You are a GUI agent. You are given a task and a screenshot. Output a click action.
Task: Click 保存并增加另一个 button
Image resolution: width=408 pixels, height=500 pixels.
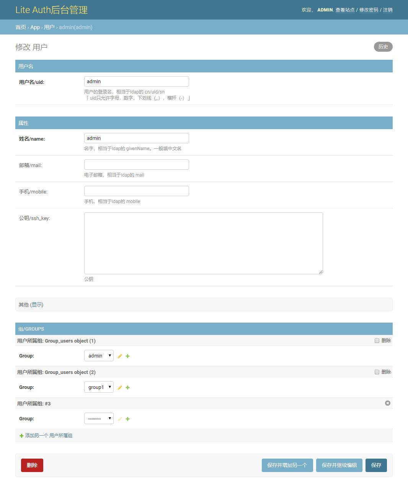287,465
